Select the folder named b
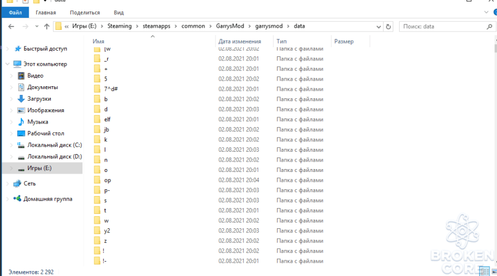The image size is (497, 276). point(106,99)
